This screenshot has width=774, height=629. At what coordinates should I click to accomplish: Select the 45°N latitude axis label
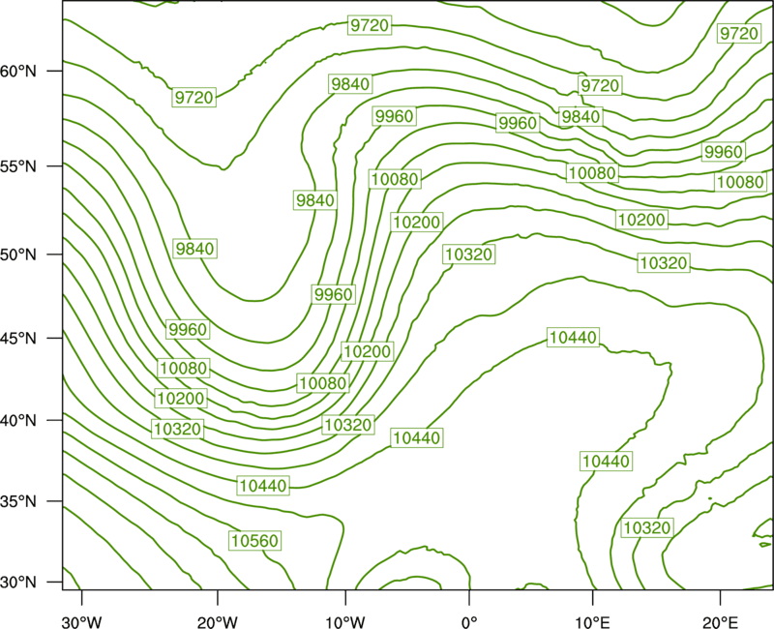pyautogui.click(x=18, y=338)
